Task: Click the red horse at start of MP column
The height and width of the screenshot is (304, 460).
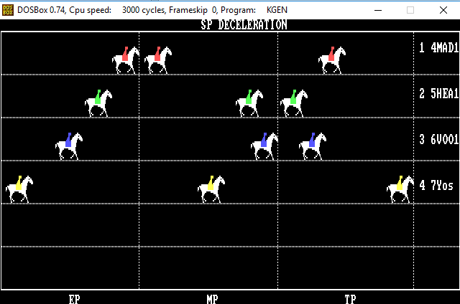Action: coord(158,60)
